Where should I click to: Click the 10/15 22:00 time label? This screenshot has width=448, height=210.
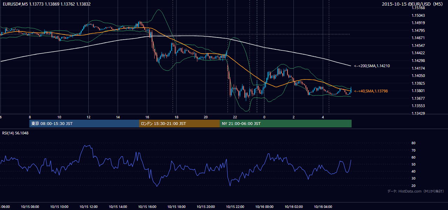tap(235, 207)
